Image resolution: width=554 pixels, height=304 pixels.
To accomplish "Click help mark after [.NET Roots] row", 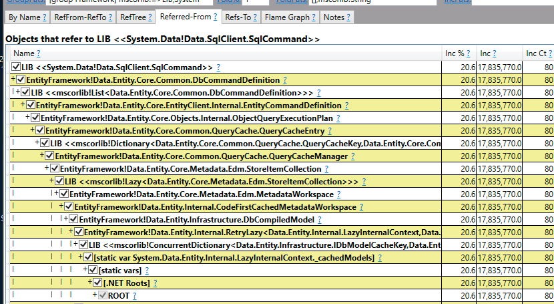I will point(155,283).
